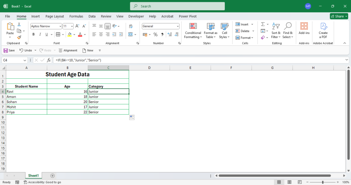Toggle Bold formatting
Viewport: 351px width, 185px height.
(x=33, y=35)
